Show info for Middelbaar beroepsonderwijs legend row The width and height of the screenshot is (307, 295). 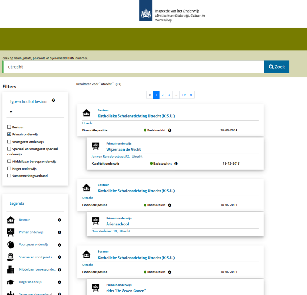pyautogui.click(x=60, y=270)
